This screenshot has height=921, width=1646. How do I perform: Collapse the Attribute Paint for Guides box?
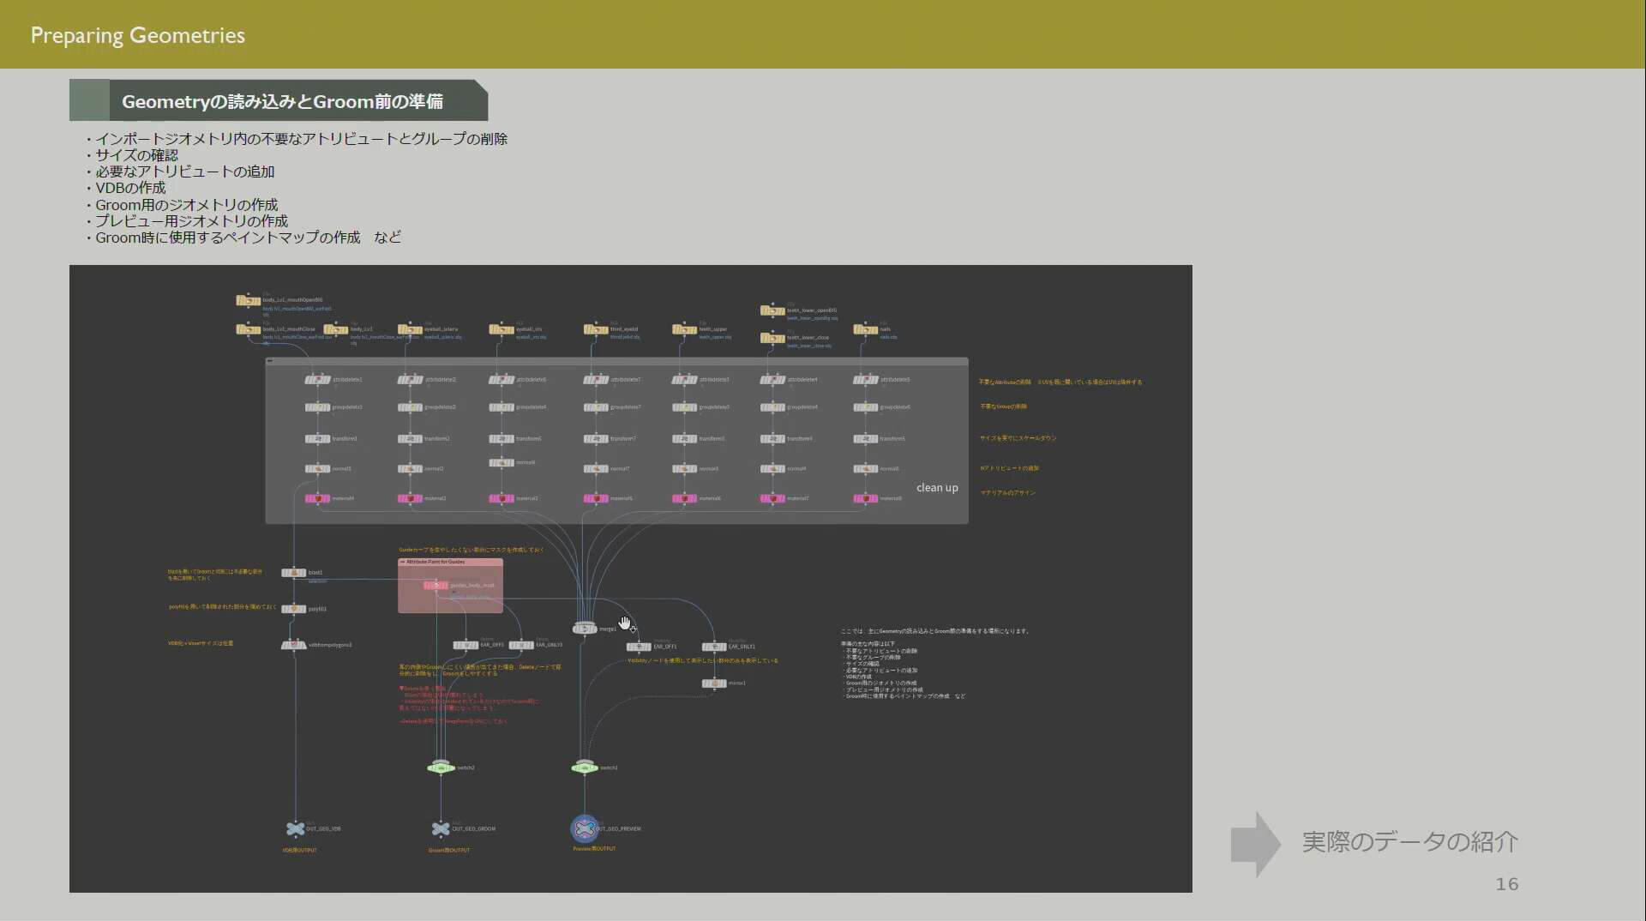pyautogui.click(x=403, y=562)
